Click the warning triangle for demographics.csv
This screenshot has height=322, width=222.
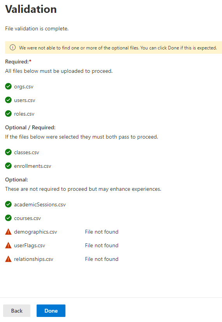pyautogui.click(x=8, y=232)
